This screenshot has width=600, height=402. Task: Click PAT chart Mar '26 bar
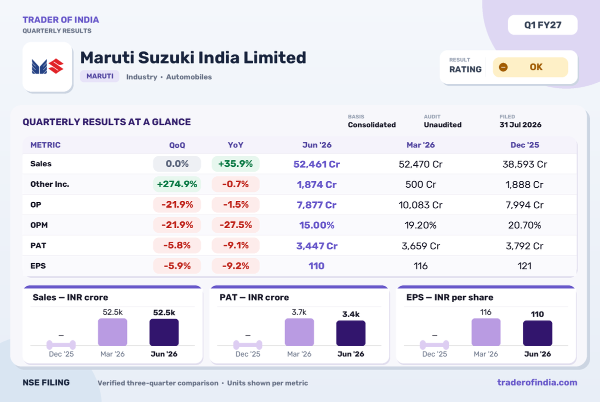pos(299,332)
